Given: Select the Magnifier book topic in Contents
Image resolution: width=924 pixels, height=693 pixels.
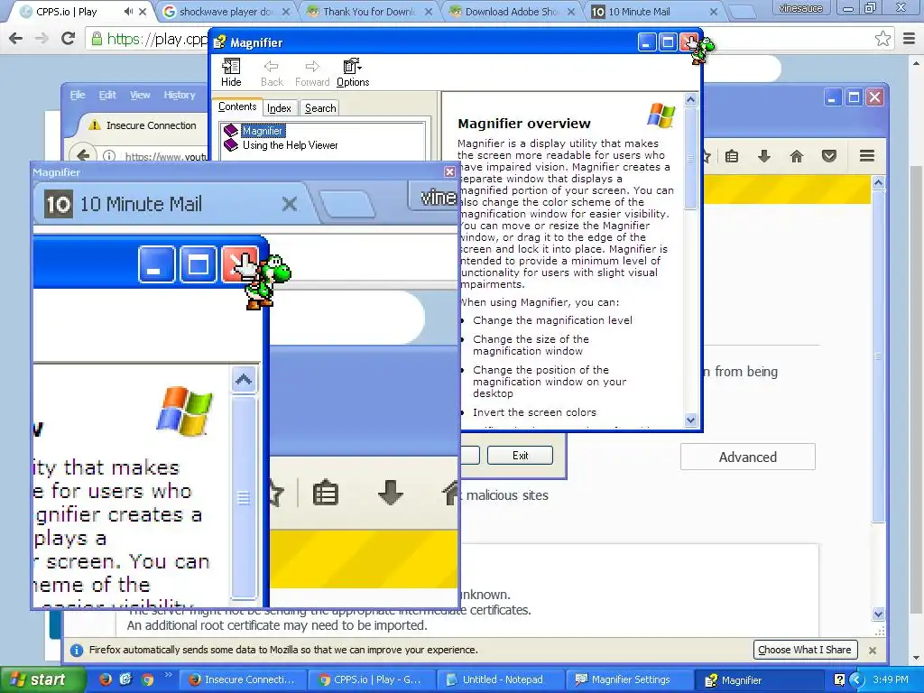Looking at the screenshot, I should (x=263, y=131).
